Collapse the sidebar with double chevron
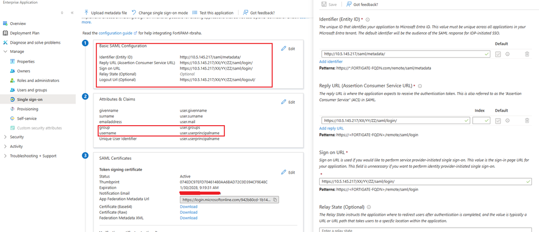The height and width of the screenshot is (232, 539). (72, 13)
